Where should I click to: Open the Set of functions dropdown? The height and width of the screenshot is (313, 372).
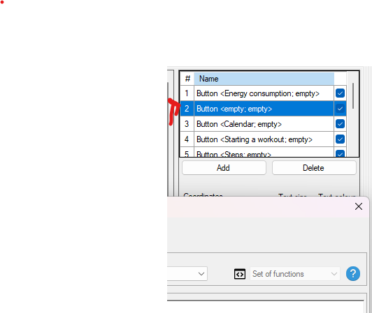coord(295,274)
